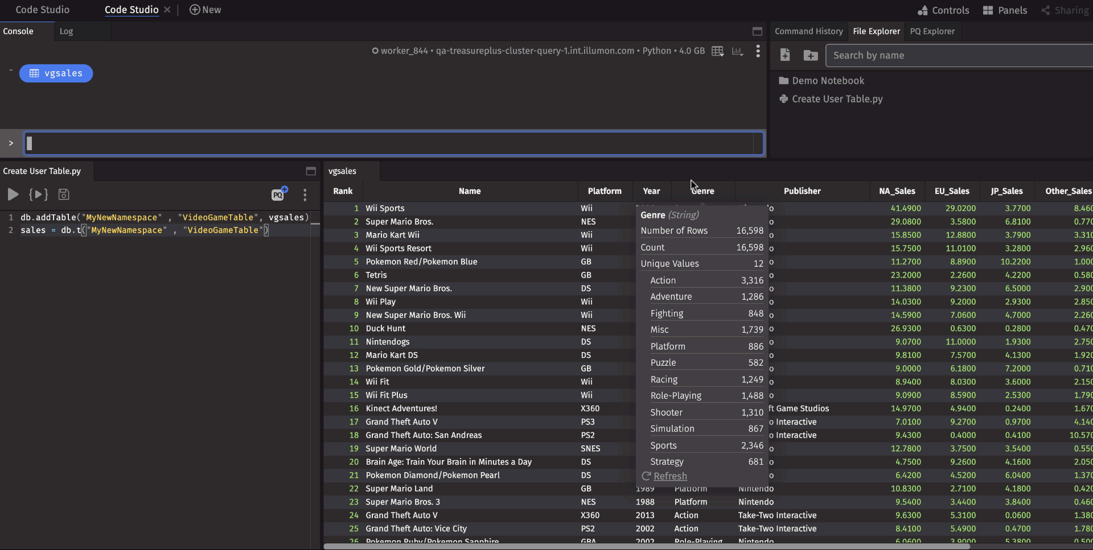This screenshot has width=1093, height=550.
Task: Click the Tetris name cell
Action: tap(470, 275)
